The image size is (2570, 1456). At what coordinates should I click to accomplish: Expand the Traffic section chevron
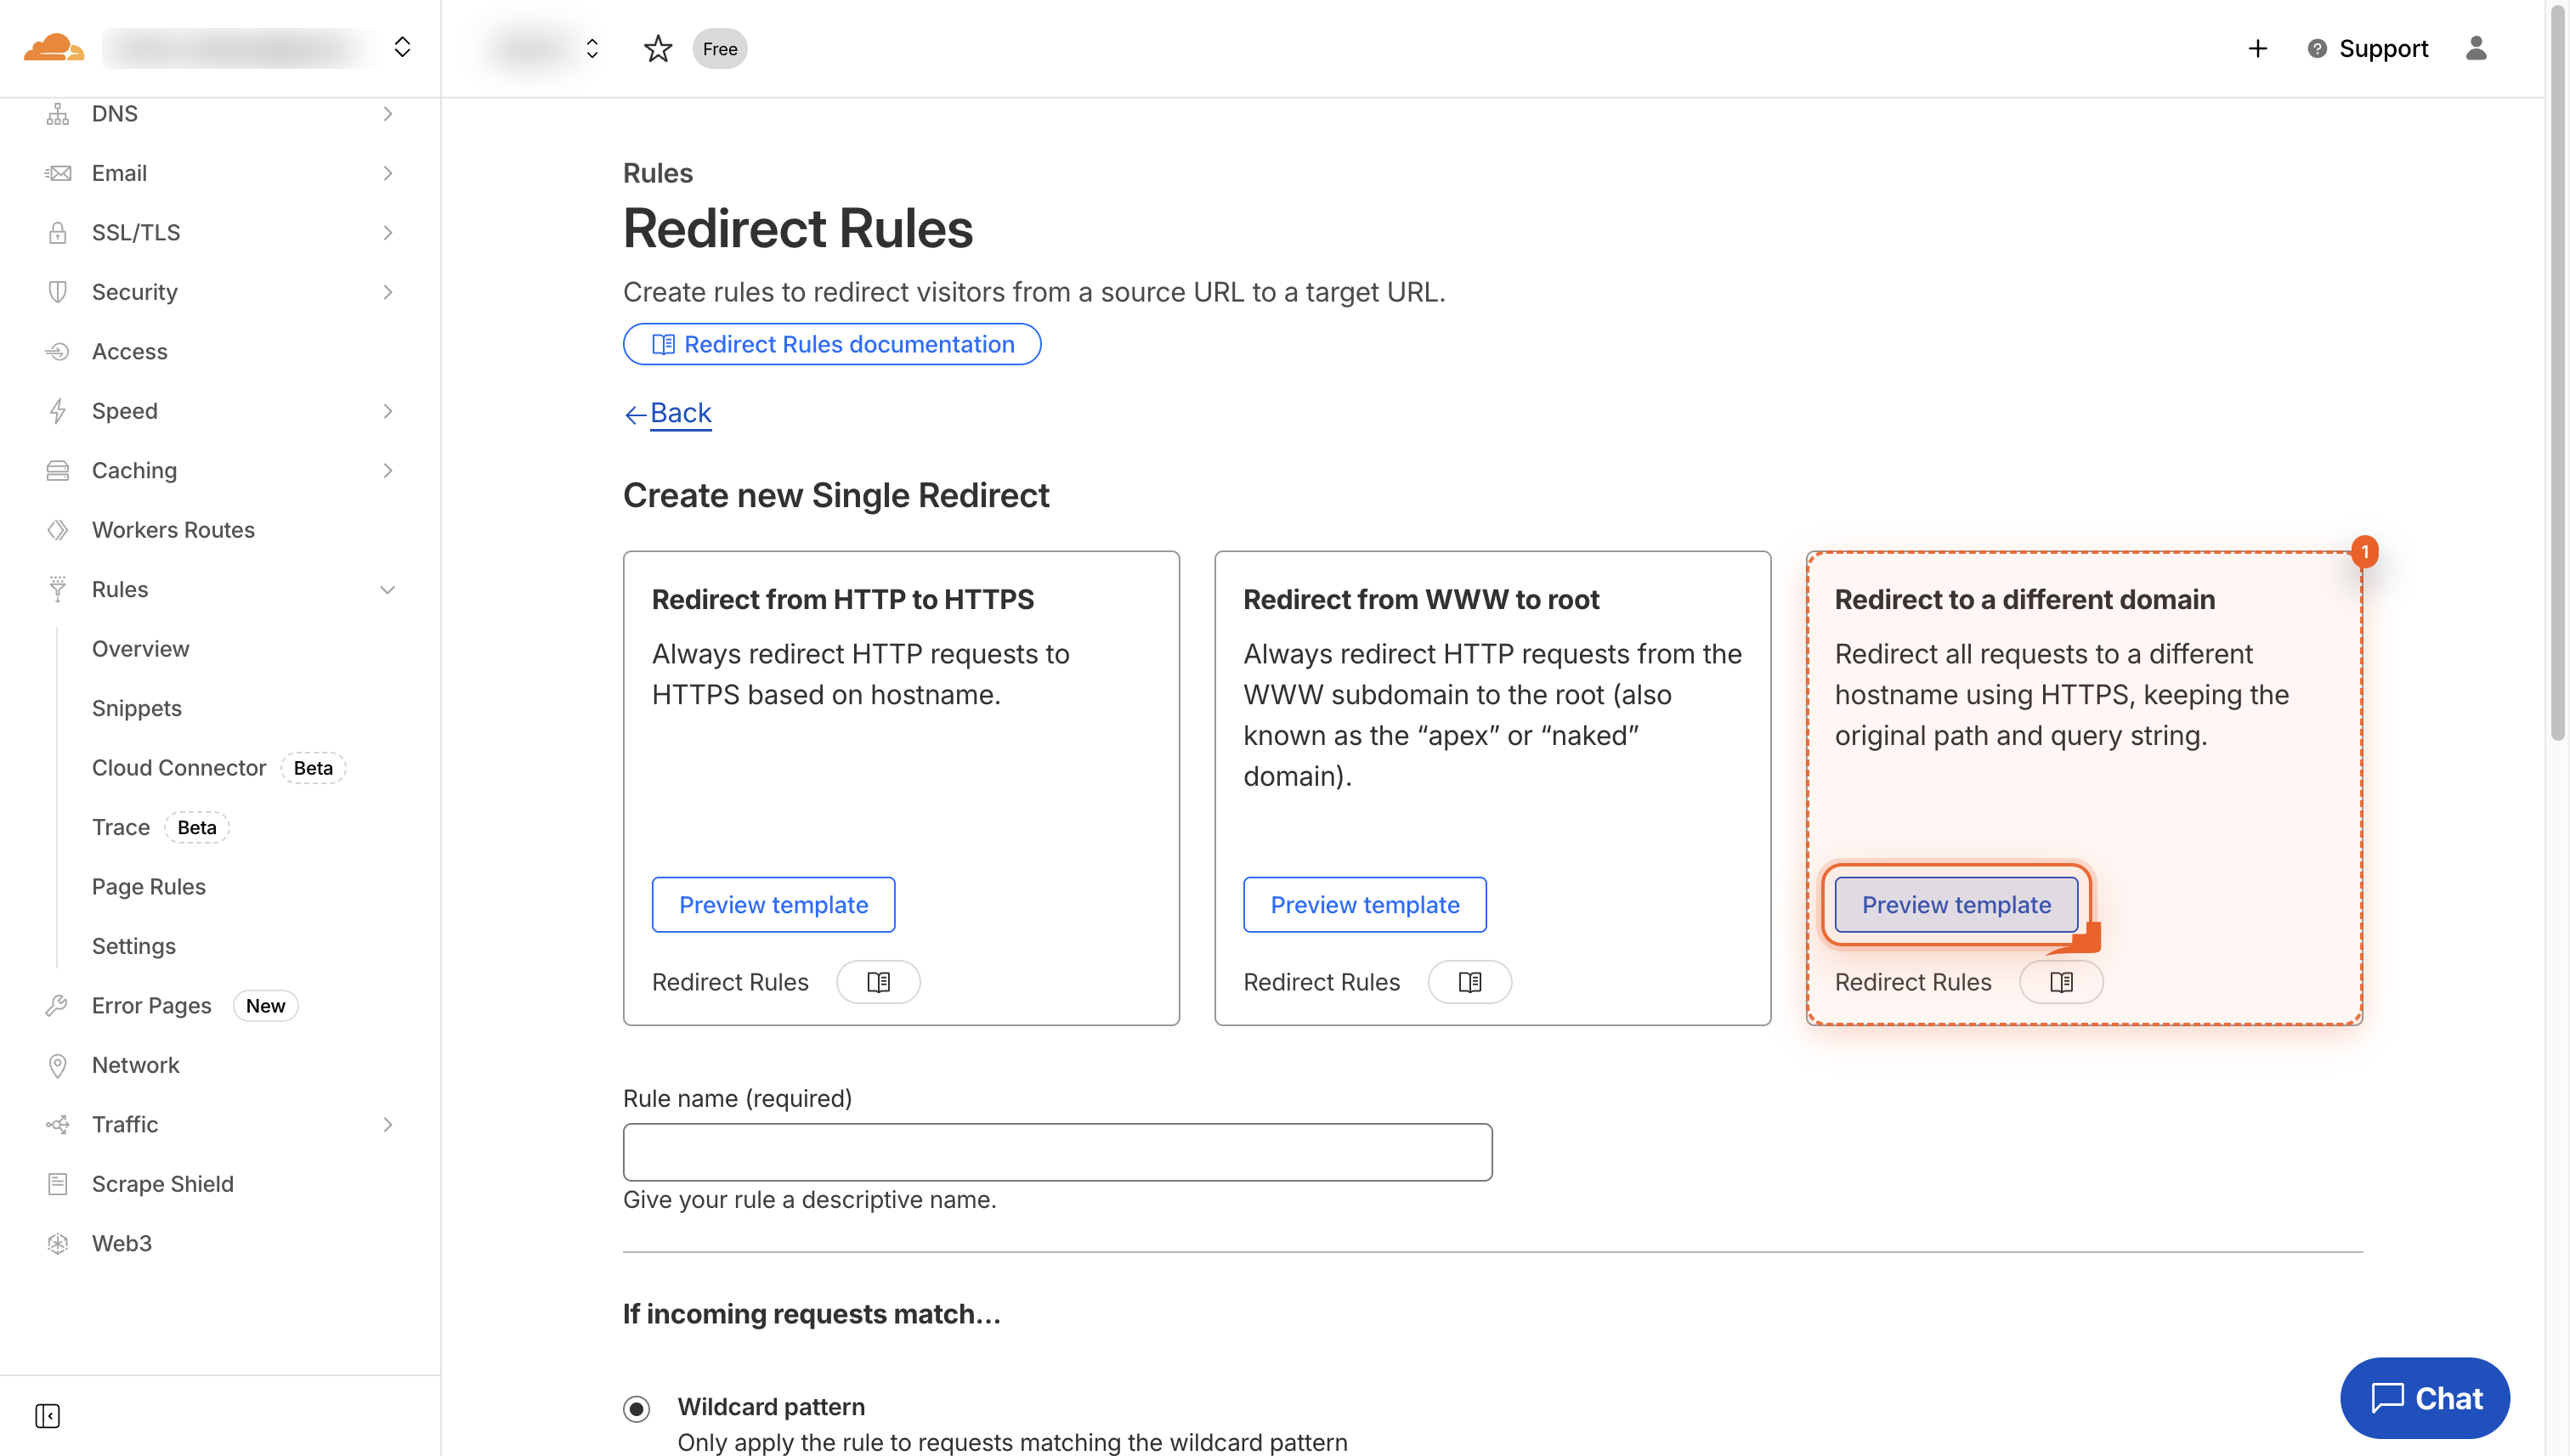pyautogui.click(x=388, y=1124)
